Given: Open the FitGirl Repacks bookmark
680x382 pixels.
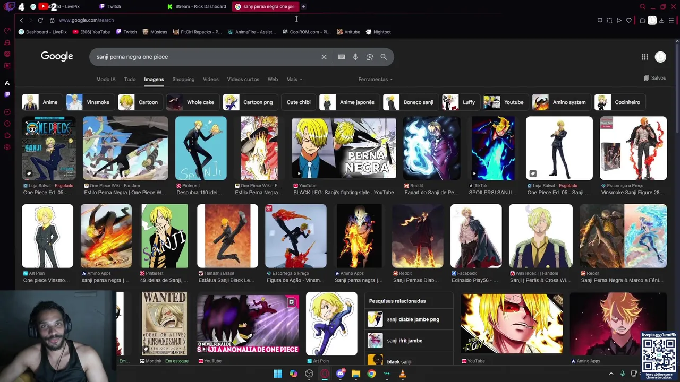Looking at the screenshot, I should coord(197,32).
